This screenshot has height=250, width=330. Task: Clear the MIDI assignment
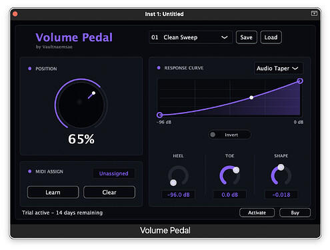109,192
